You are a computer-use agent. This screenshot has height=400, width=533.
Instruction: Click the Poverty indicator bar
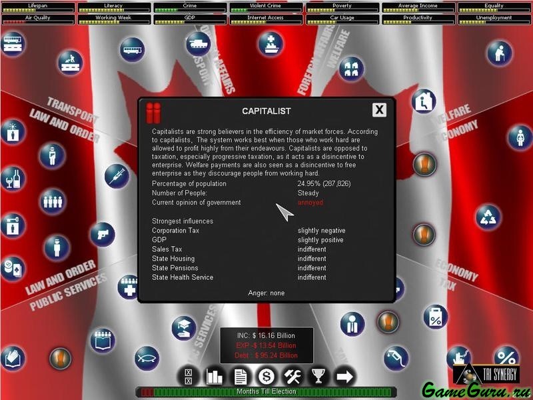[342, 7]
